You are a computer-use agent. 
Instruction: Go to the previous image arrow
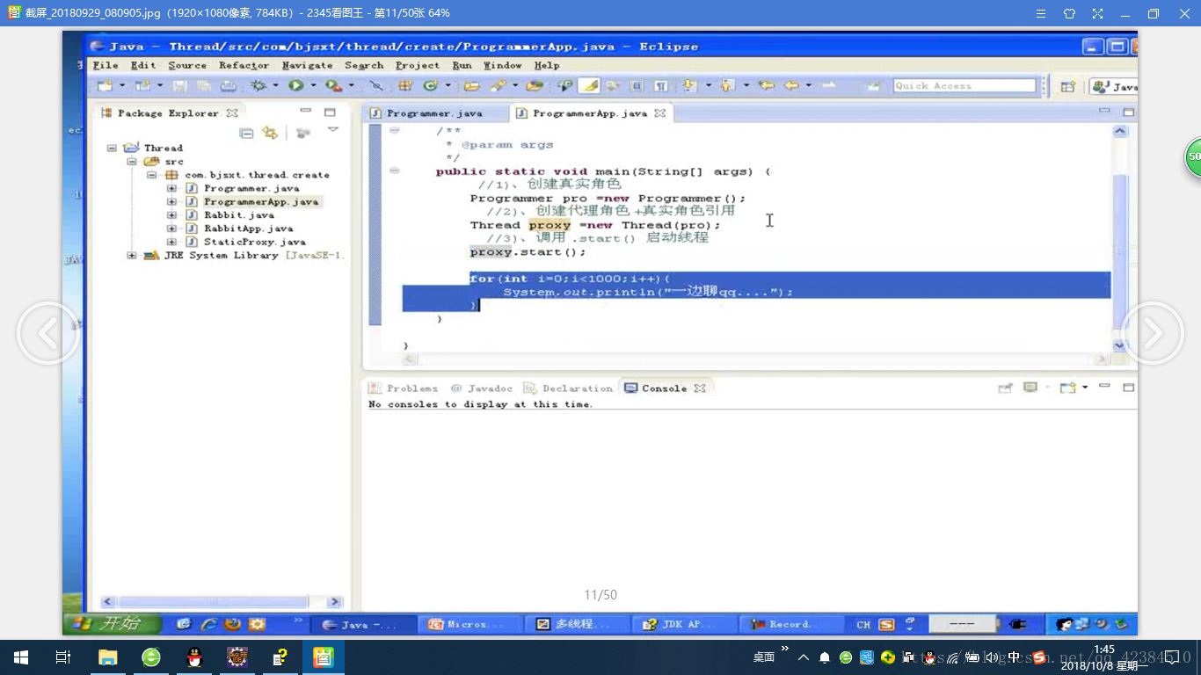48,333
